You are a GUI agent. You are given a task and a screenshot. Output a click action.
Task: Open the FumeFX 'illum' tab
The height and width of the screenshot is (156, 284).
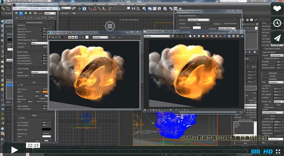(x=45, y=17)
